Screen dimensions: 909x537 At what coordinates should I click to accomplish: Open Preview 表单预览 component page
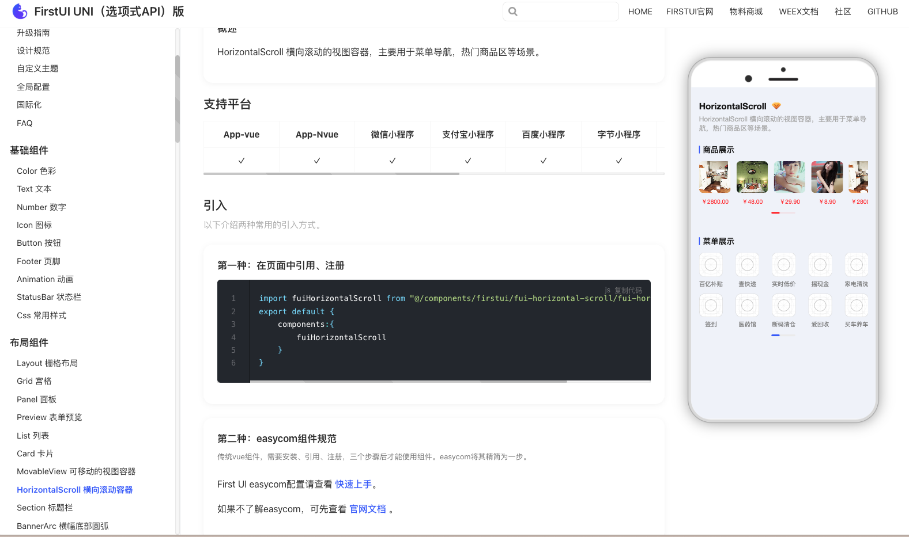click(50, 417)
